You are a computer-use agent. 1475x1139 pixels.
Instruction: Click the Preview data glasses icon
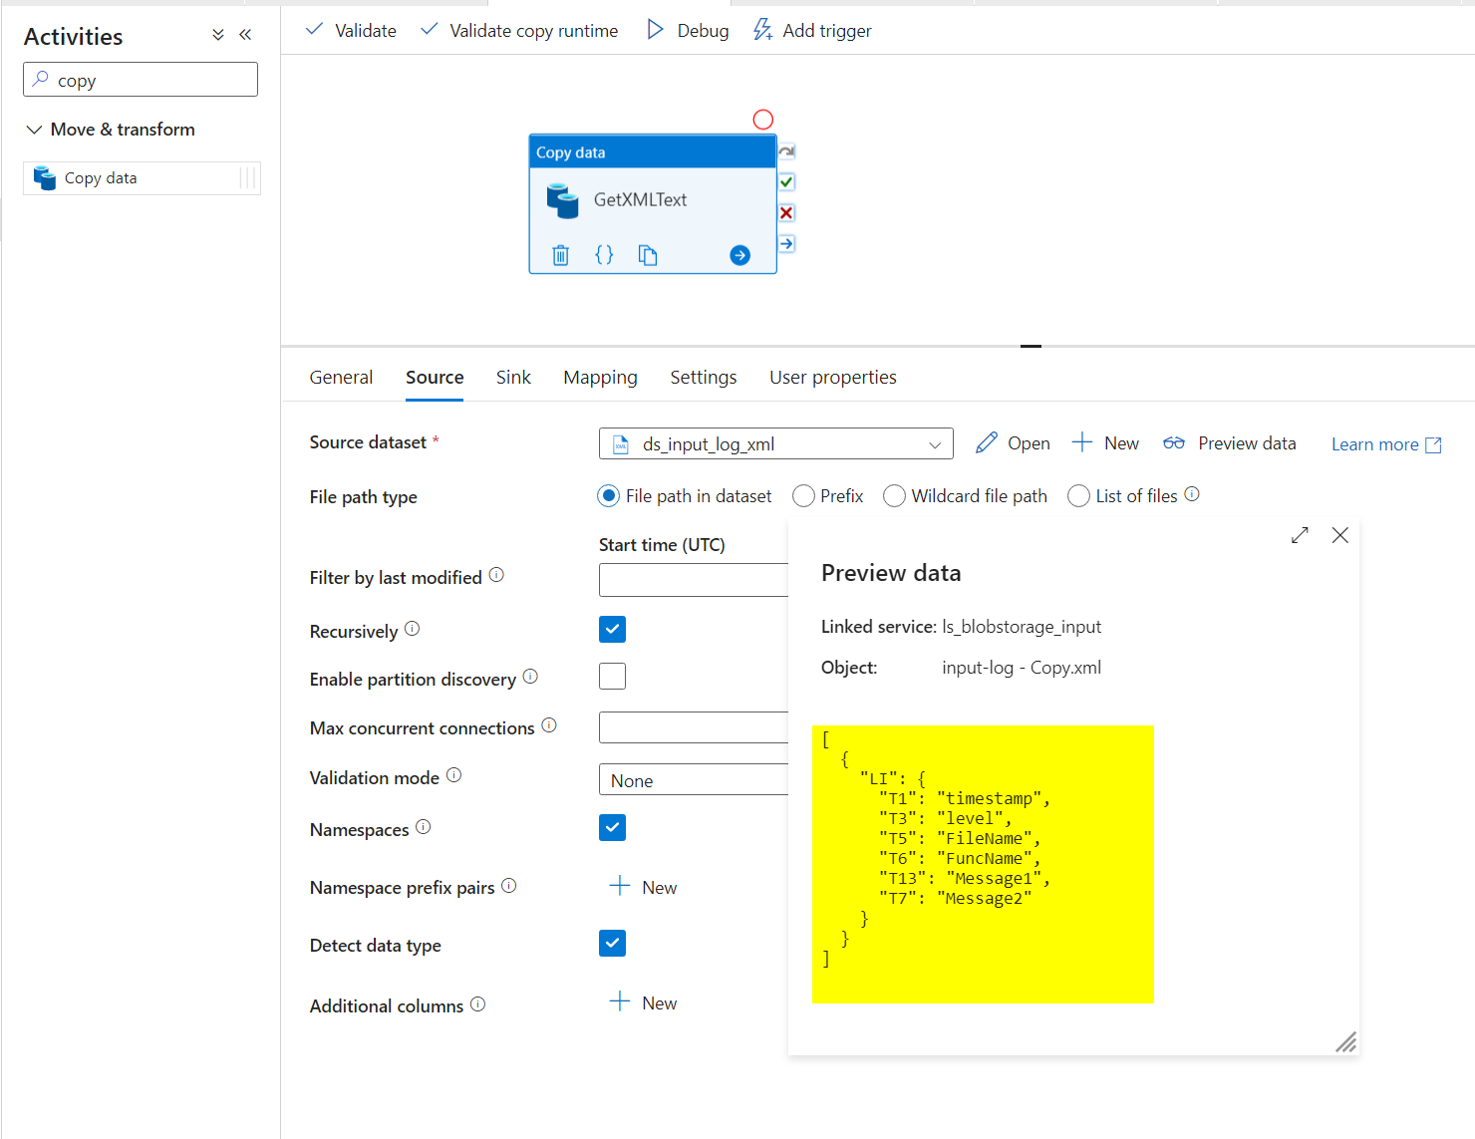point(1173,442)
